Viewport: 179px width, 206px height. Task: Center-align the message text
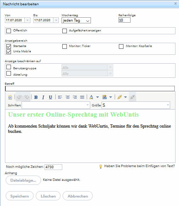tap(68, 97)
